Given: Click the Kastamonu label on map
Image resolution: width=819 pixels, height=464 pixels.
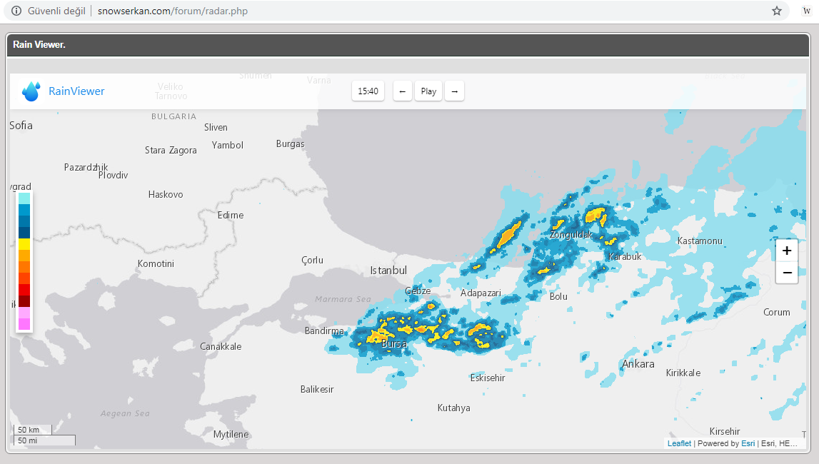Looking at the screenshot, I should (699, 241).
